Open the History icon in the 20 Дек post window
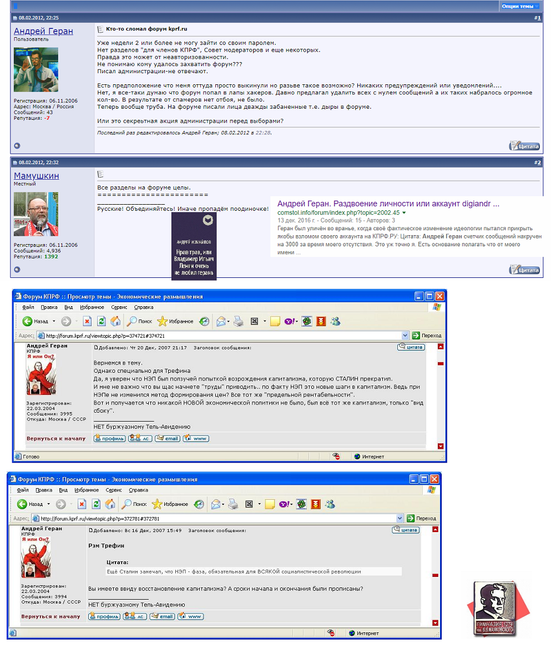Image resolution: width=551 pixels, height=659 pixels. (204, 322)
